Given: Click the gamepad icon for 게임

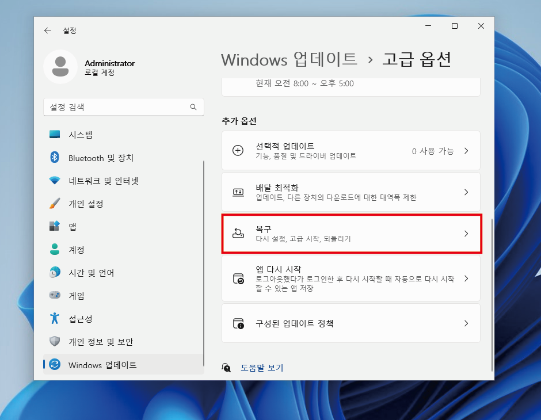Looking at the screenshot, I should 55,295.
